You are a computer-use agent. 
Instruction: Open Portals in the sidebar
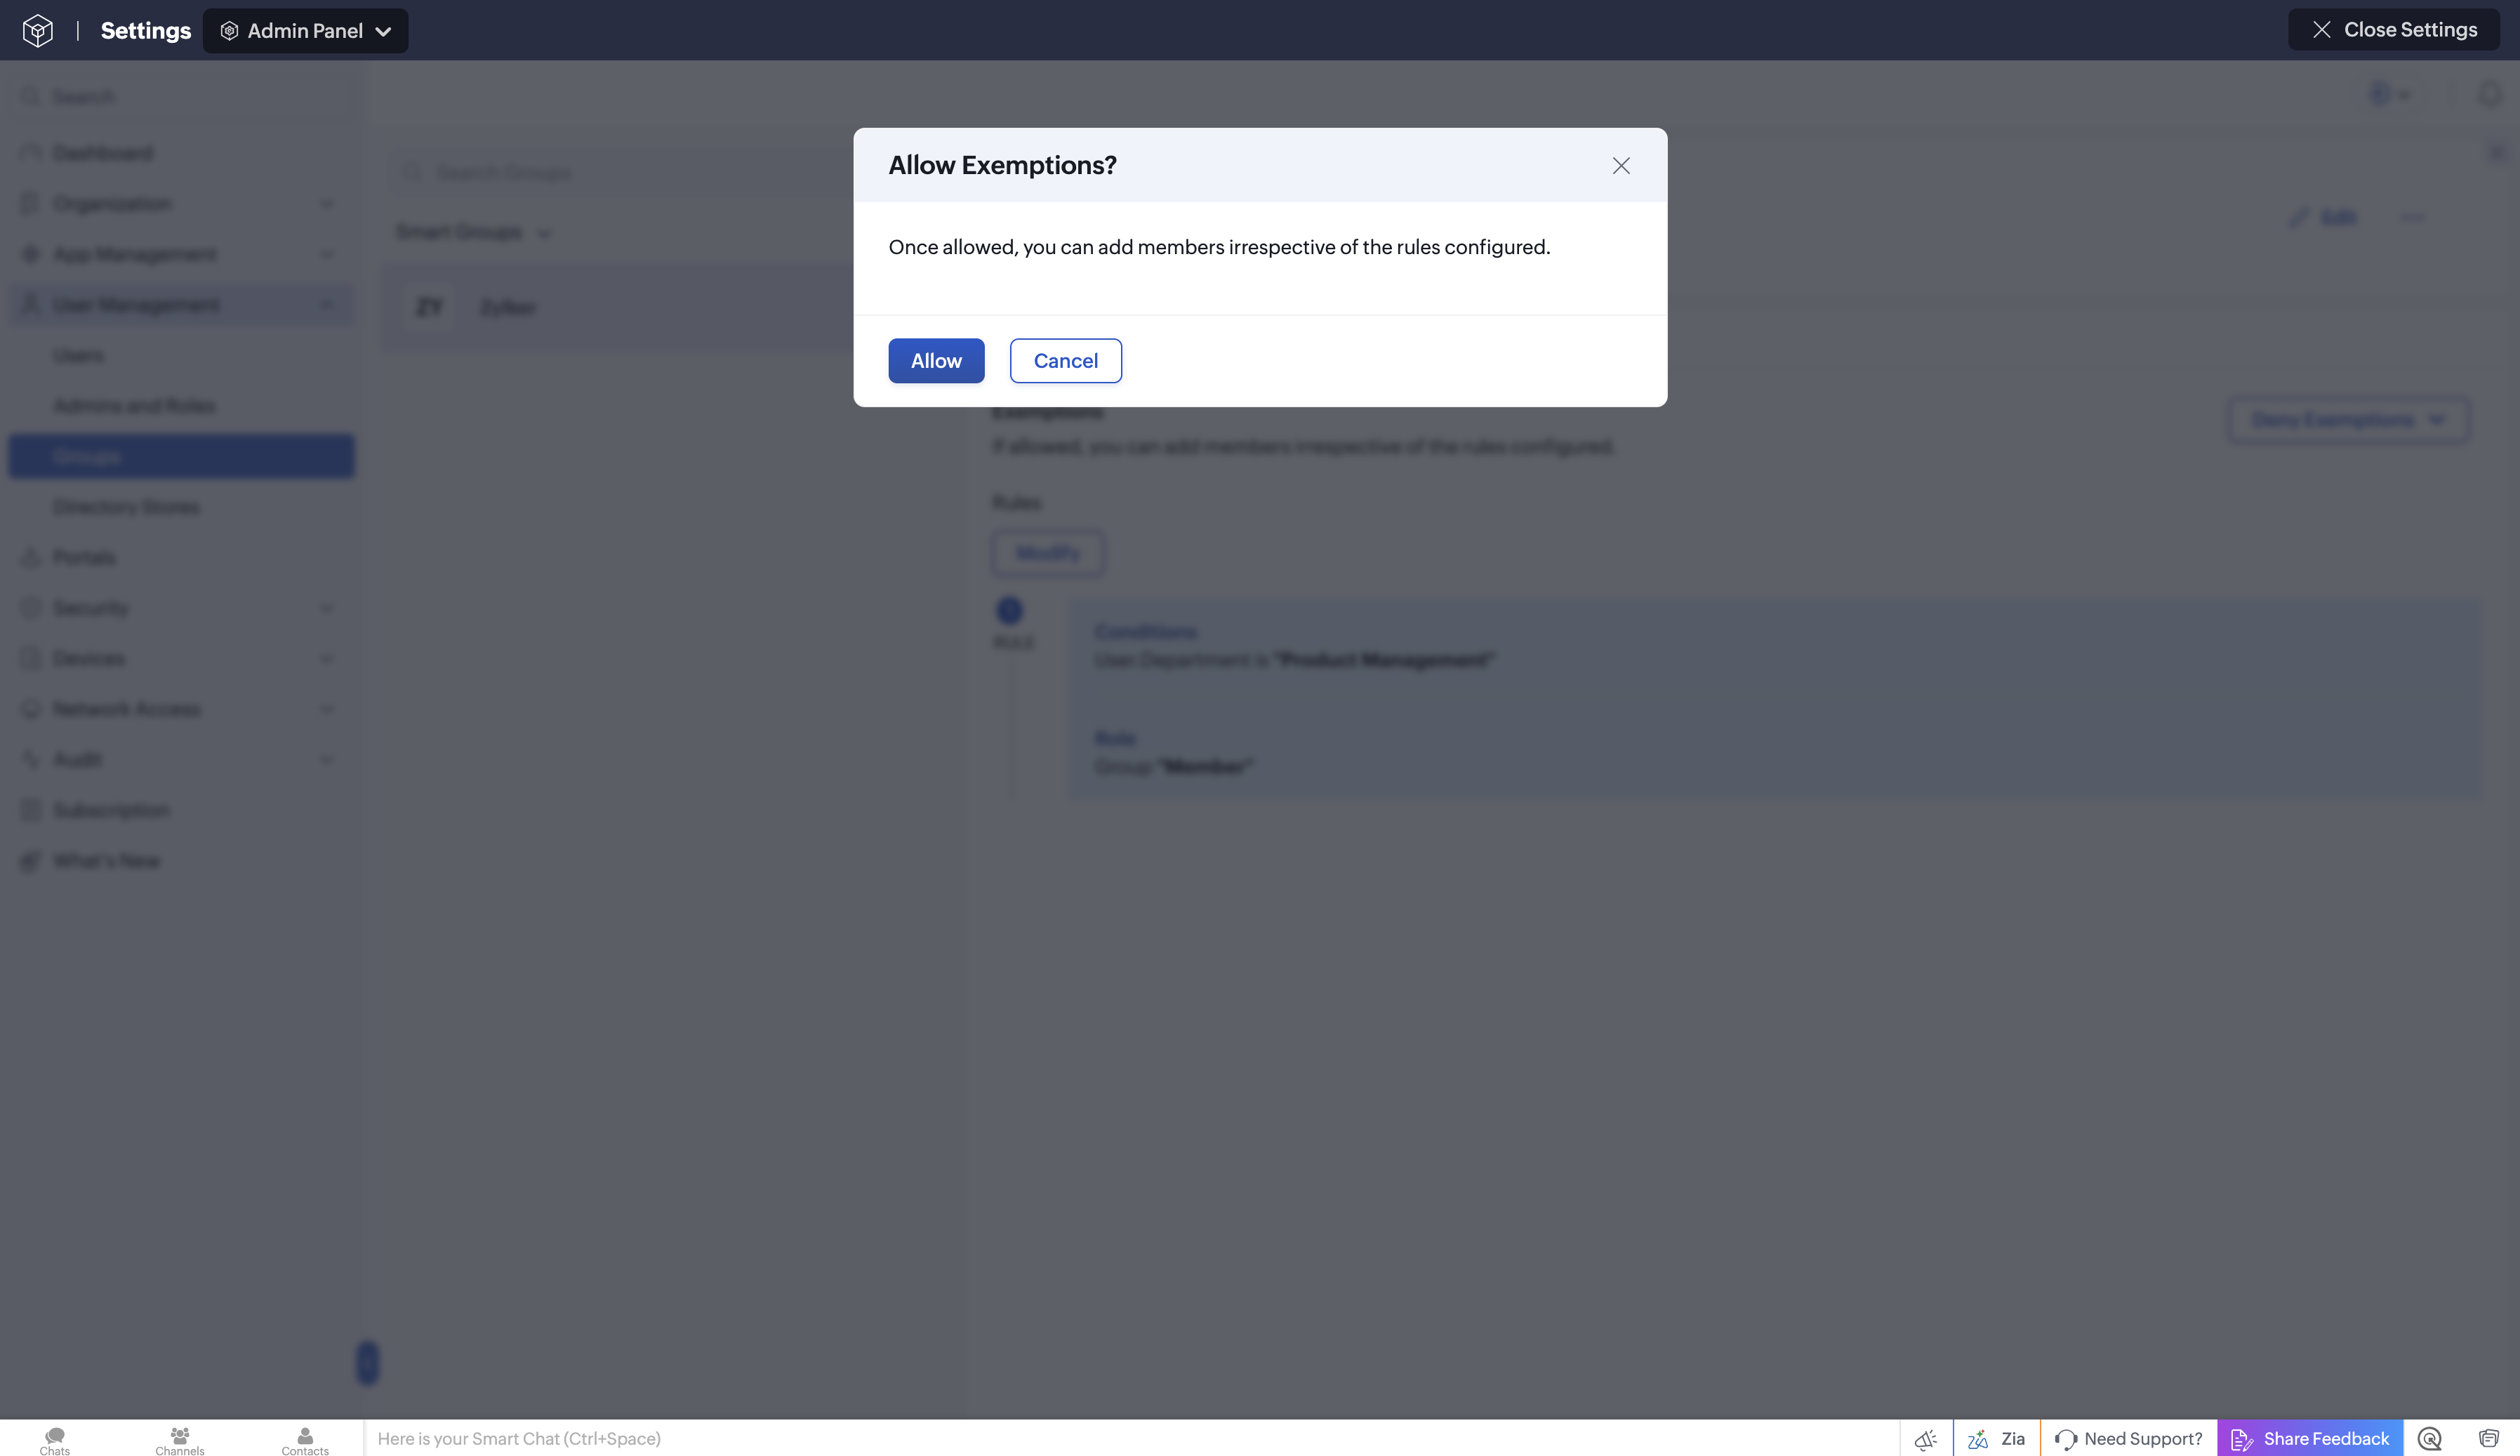[182, 557]
